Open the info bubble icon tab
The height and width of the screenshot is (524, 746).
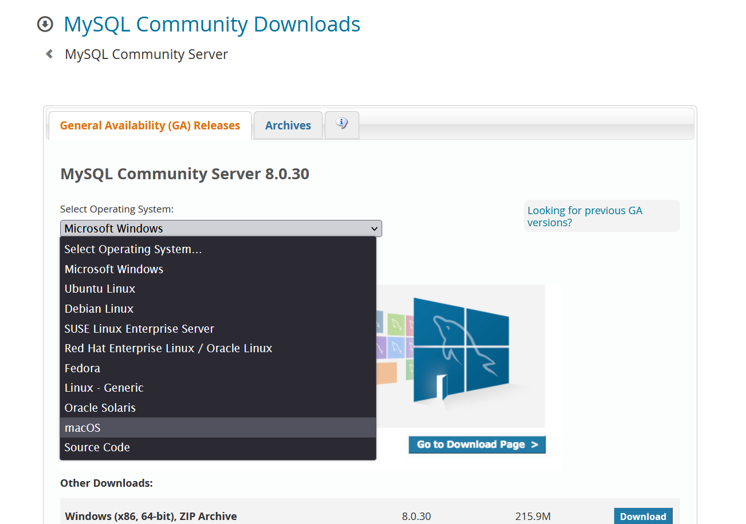(x=342, y=124)
